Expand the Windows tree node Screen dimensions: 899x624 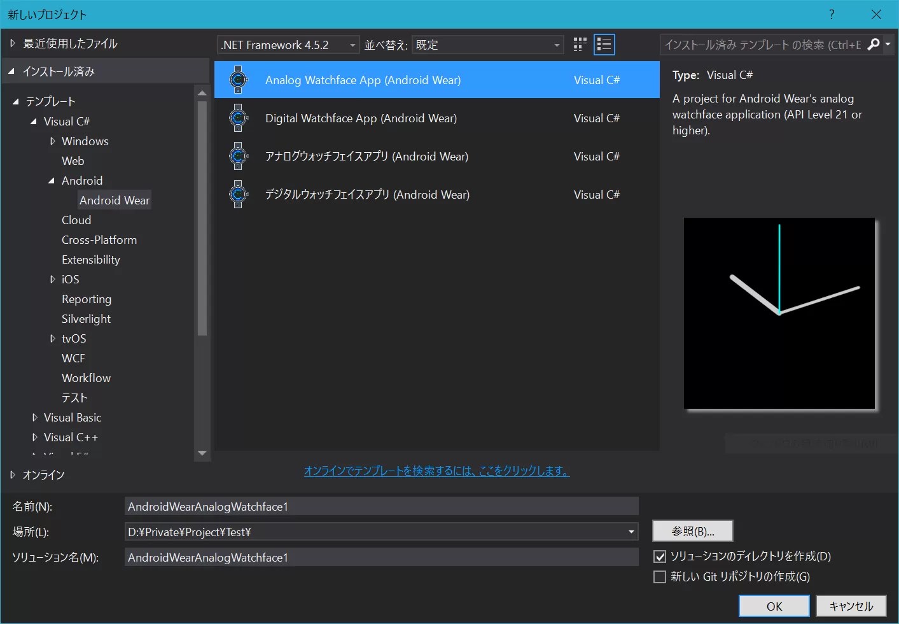click(x=52, y=141)
